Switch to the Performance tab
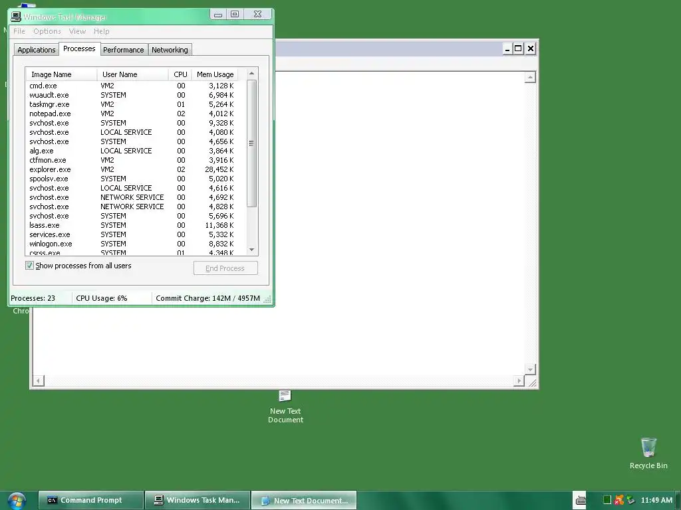 123,50
